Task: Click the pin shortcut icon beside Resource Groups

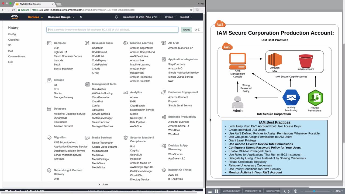Action: pyautogui.click(x=81, y=17)
